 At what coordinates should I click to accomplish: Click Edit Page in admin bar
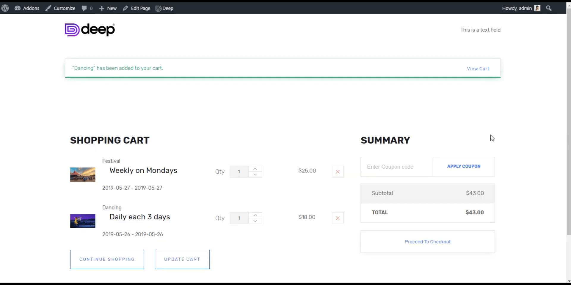[x=137, y=8]
